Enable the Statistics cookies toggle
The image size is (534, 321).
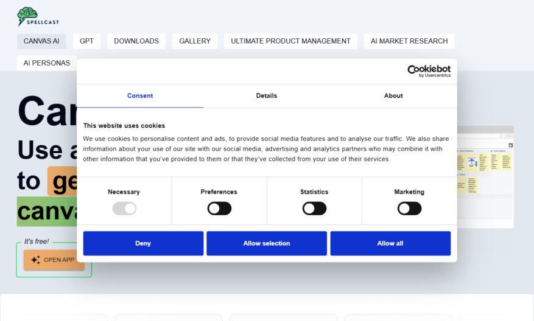point(314,209)
